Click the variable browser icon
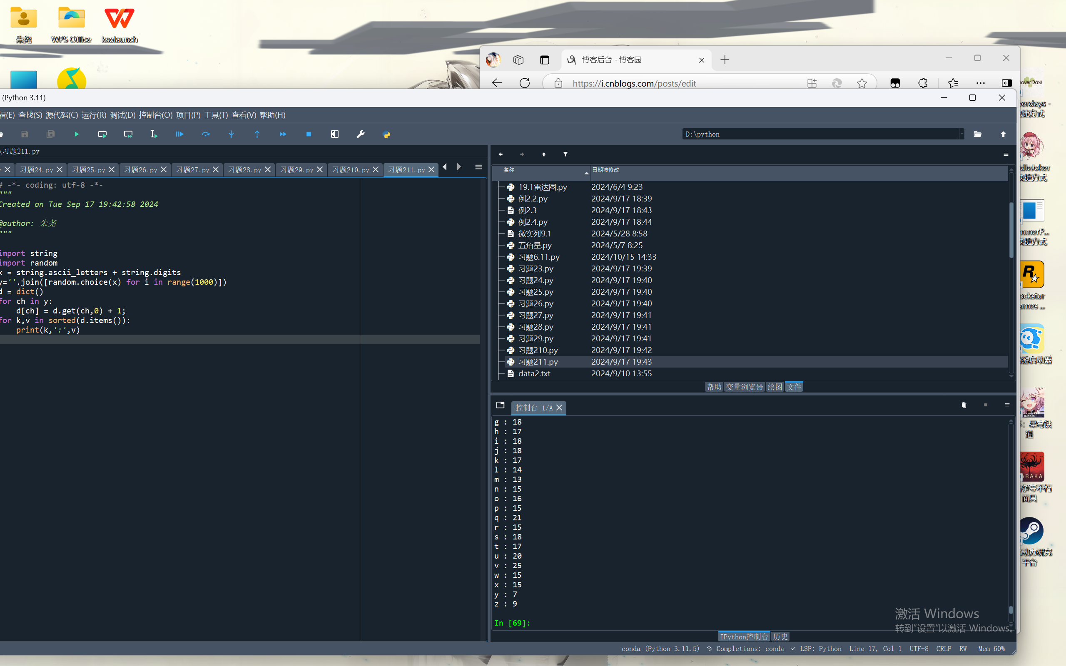 click(x=743, y=387)
